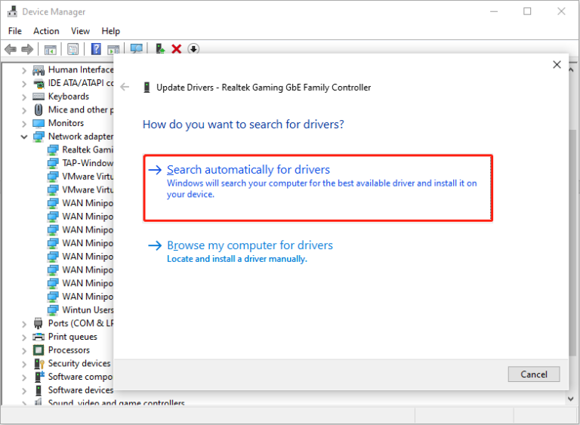Click the Security devices icon
This screenshot has width=580, height=425.
pyautogui.click(x=39, y=363)
